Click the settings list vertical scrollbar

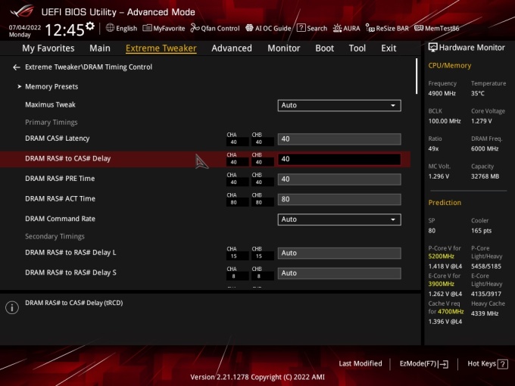tap(417, 76)
